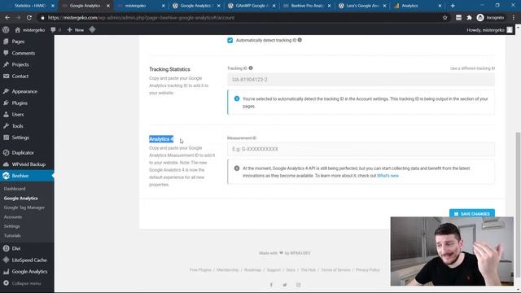Click the extensions puzzle icon
Viewport: 521px width, 293px height.
click(x=469, y=18)
